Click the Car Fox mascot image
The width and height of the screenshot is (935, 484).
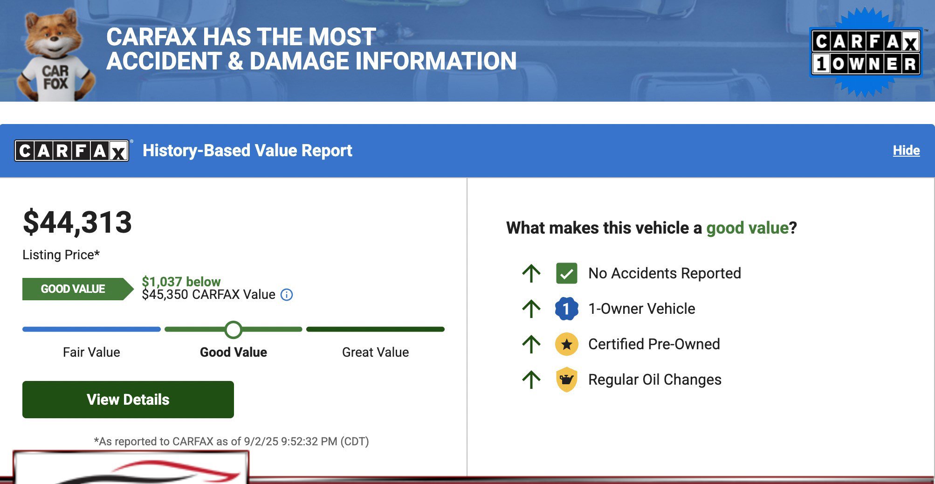[55, 55]
